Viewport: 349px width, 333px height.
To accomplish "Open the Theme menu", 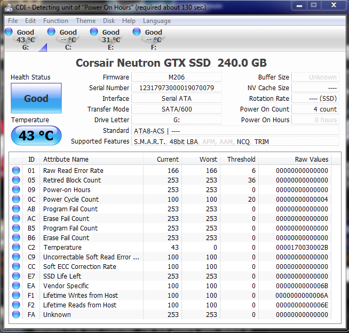I will click(x=85, y=21).
